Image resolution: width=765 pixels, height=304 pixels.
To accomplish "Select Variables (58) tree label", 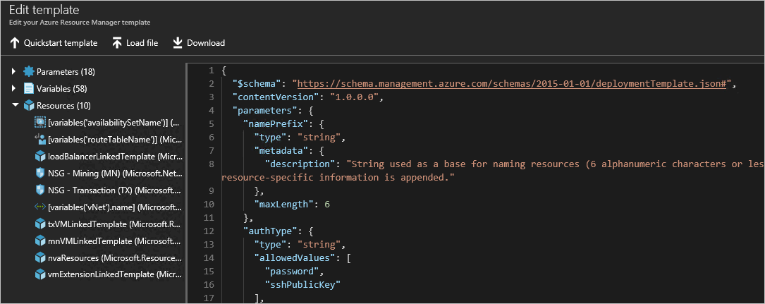I will point(62,89).
